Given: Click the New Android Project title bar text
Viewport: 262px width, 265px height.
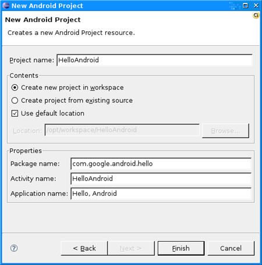Looking at the screenshot, I should (47, 6).
